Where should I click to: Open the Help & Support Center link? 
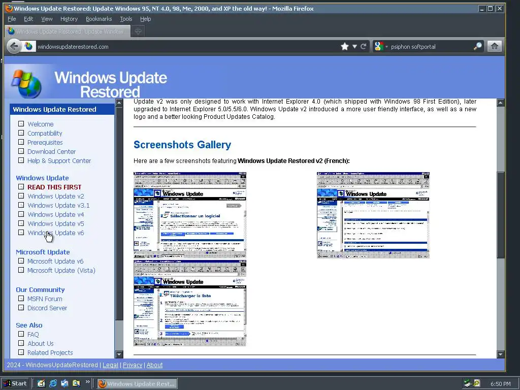pyautogui.click(x=59, y=160)
